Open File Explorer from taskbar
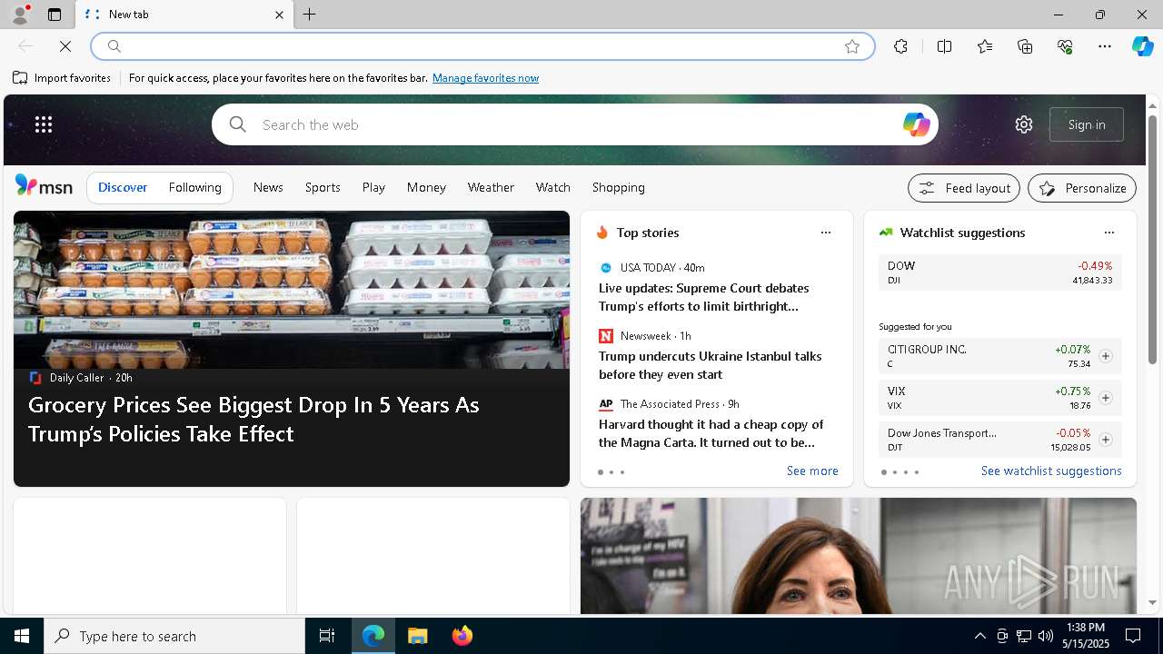Viewport: 1163px width, 654px height. click(x=417, y=636)
